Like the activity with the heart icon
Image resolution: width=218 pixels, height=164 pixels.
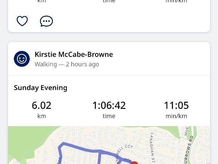[x=22, y=21]
